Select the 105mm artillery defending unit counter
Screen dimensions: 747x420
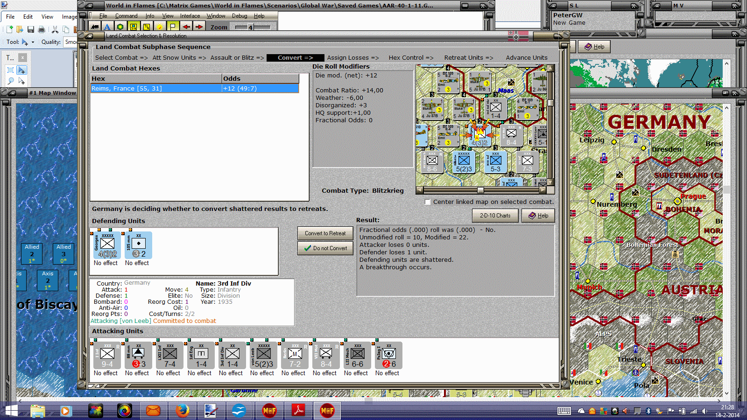point(139,245)
